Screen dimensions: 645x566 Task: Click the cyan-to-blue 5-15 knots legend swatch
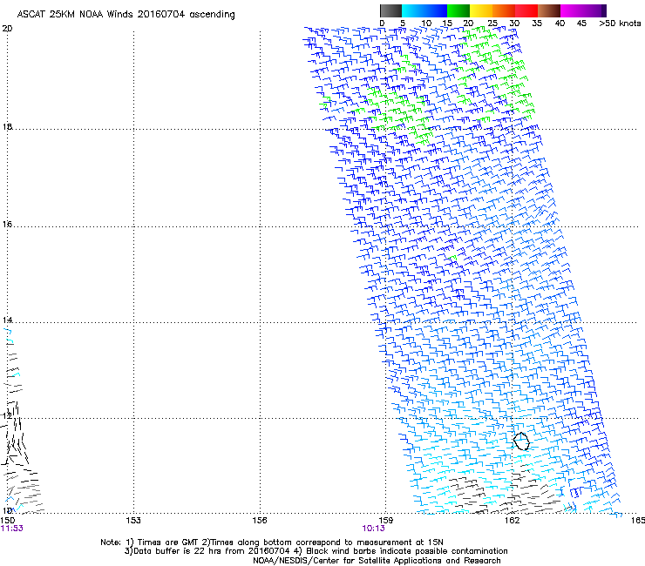tap(424, 10)
